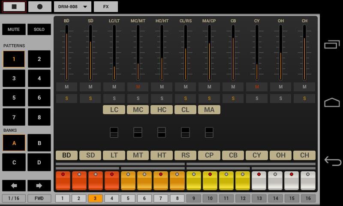Viewport: 343px width, 206px height.
Task: Toggle the S solo button on BD channel
Action: 66,99
